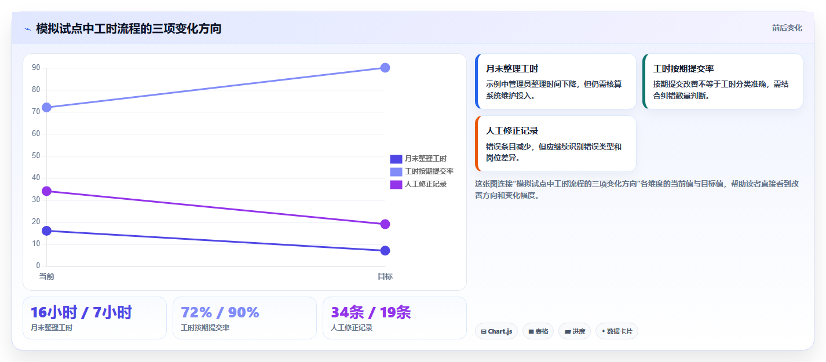Open the 月末整理工时 info card heading
The image size is (826, 362).
click(x=512, y=68)
